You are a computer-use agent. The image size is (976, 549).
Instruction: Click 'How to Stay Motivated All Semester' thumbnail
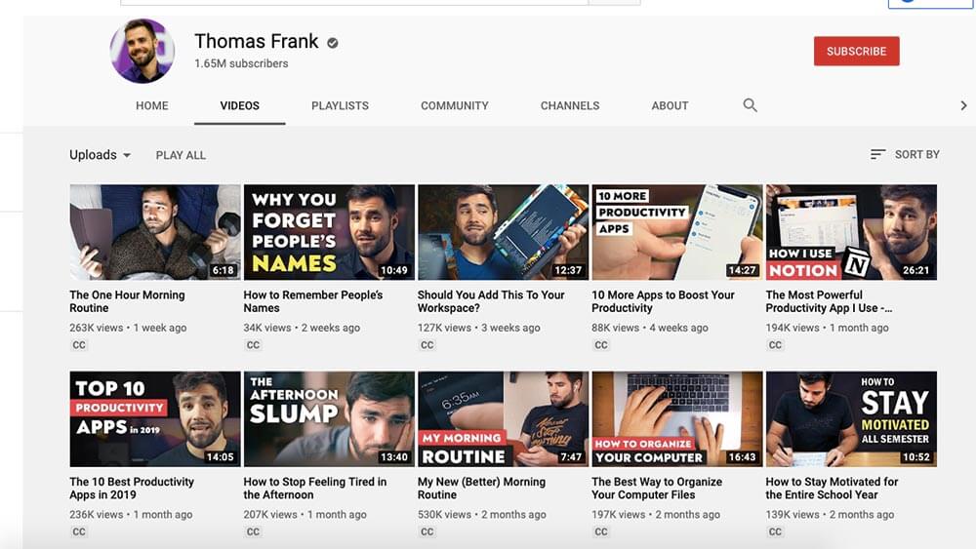coord(851,419)
